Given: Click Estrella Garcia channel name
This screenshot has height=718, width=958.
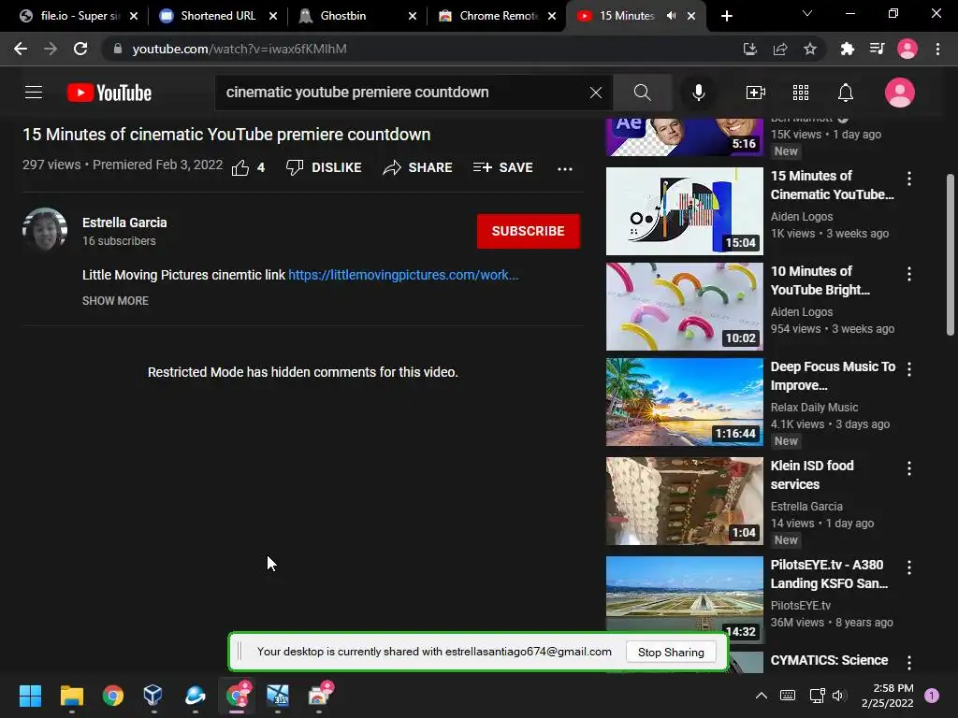Looking at the screenshot, I should tap(124, 223).
